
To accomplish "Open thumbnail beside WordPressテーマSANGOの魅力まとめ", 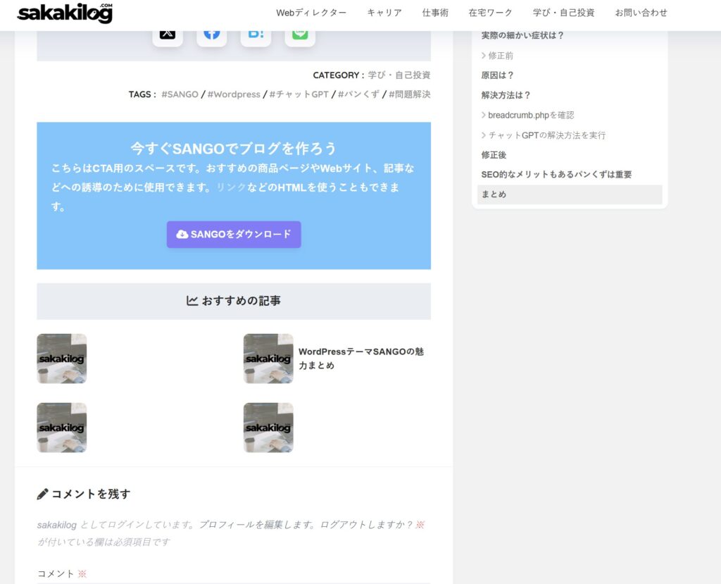I will click(268, 359).
